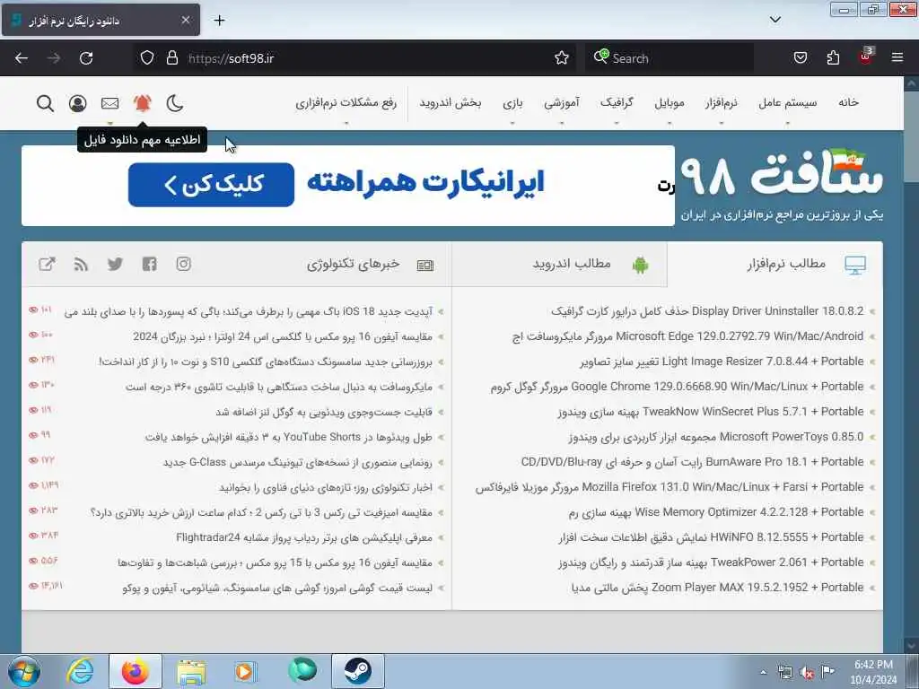
Task: Go back with the browser back arrow
Action: tap(22, 58)
